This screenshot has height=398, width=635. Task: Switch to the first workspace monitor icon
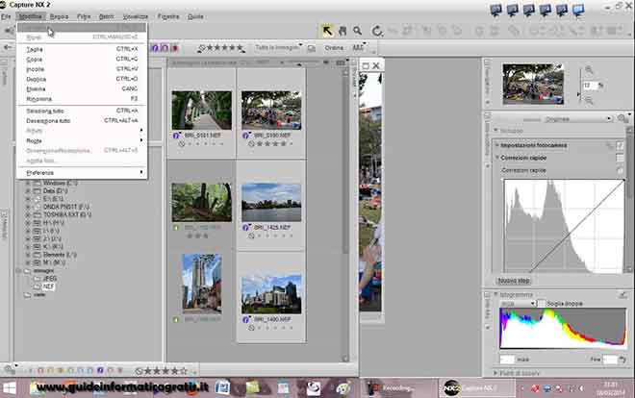click(x=495, y=10)
